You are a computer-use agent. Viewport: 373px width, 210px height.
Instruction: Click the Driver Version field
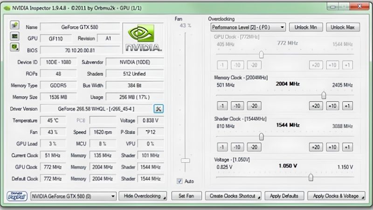click(x=96, y=109)
